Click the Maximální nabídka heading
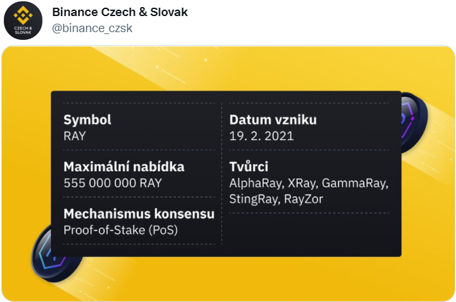 [124, 166]
